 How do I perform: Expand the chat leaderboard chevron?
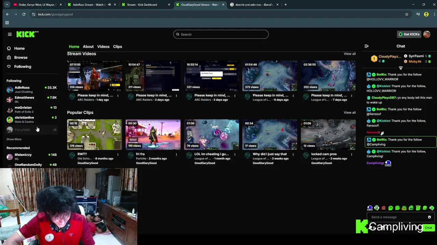click(401, 68)
